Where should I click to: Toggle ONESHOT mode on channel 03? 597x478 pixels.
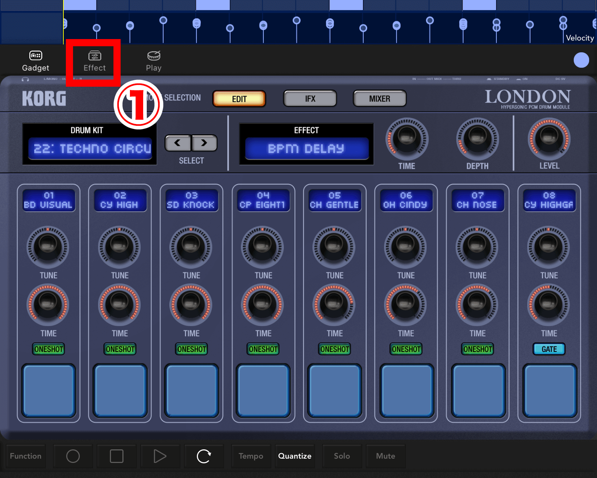[191, 349]
